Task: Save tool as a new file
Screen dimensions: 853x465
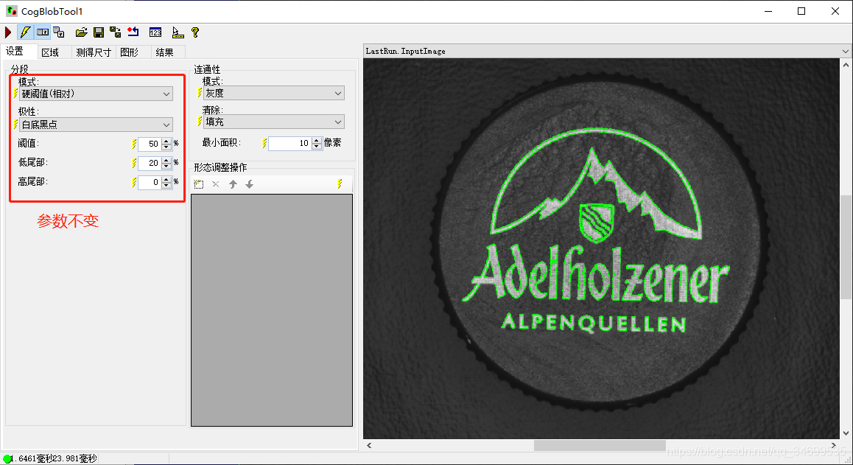Action: (x=116, y=32)
